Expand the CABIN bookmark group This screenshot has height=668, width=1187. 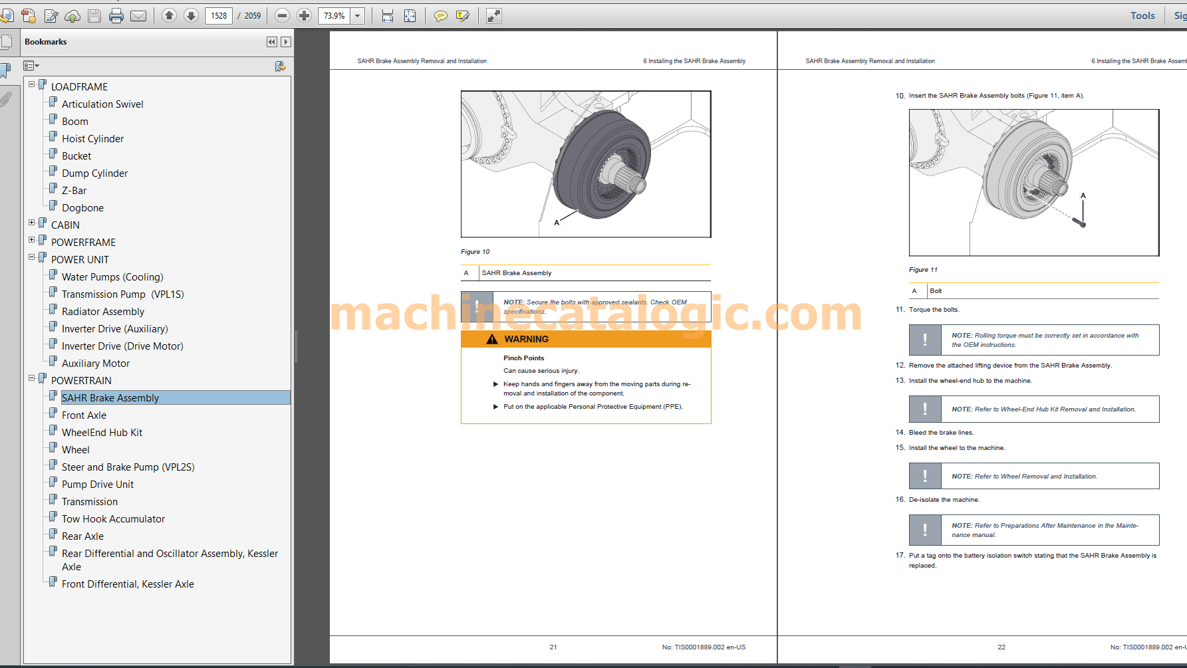click(31, 223)
